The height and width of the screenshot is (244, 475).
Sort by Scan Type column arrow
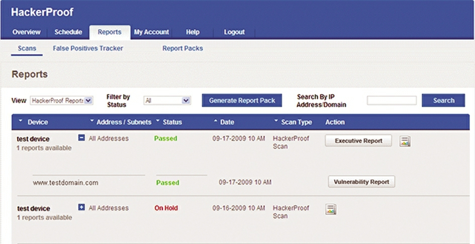click(x=276, y=121)
